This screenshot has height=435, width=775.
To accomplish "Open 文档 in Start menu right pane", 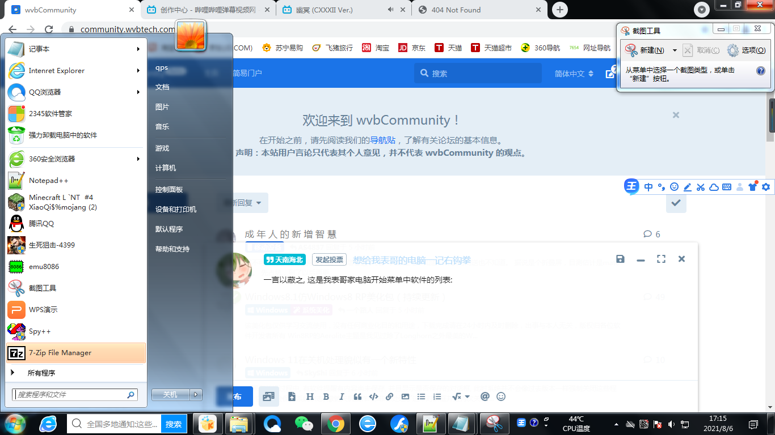I will (162, 87).
